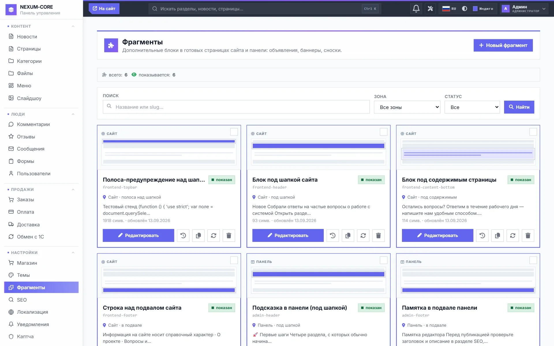Duplicate the Полоса-предупреждение fragment

[198, 236]
